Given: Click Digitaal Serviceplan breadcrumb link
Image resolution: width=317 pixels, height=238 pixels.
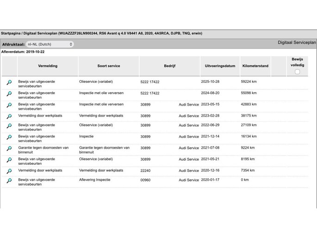Looking at the screenshot, I should click(41, 33).
